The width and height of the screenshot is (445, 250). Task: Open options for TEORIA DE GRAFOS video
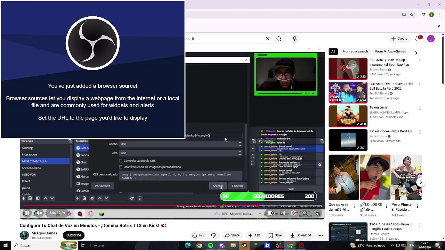click(420, 225)
